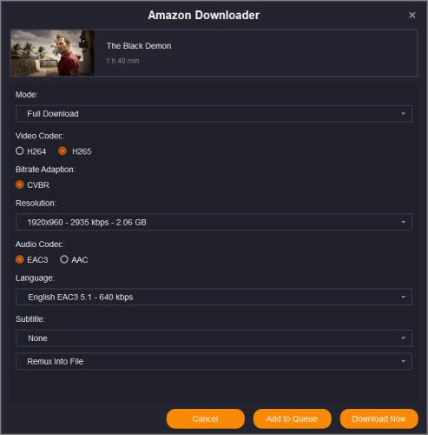
Task: Open the Remux Into File dropdown
Action: point(214,361)
